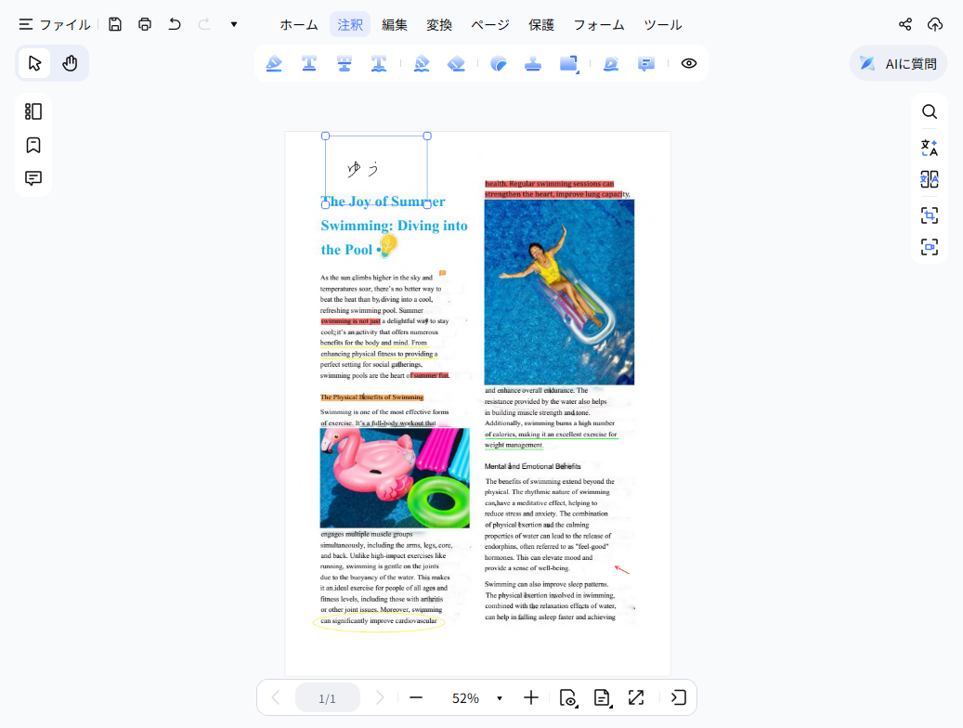
Task: Open the ファイル menu
Action: coord(55,24)
